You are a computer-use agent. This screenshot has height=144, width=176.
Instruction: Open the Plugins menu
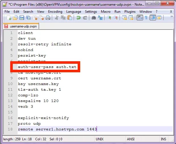[x=130, y=12]
